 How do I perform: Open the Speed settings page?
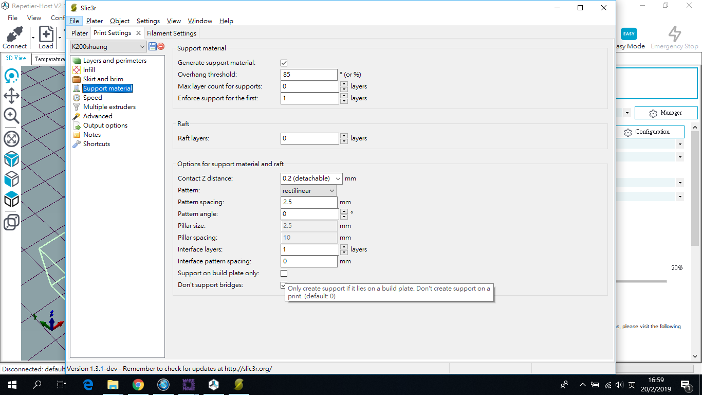(93, 98)
